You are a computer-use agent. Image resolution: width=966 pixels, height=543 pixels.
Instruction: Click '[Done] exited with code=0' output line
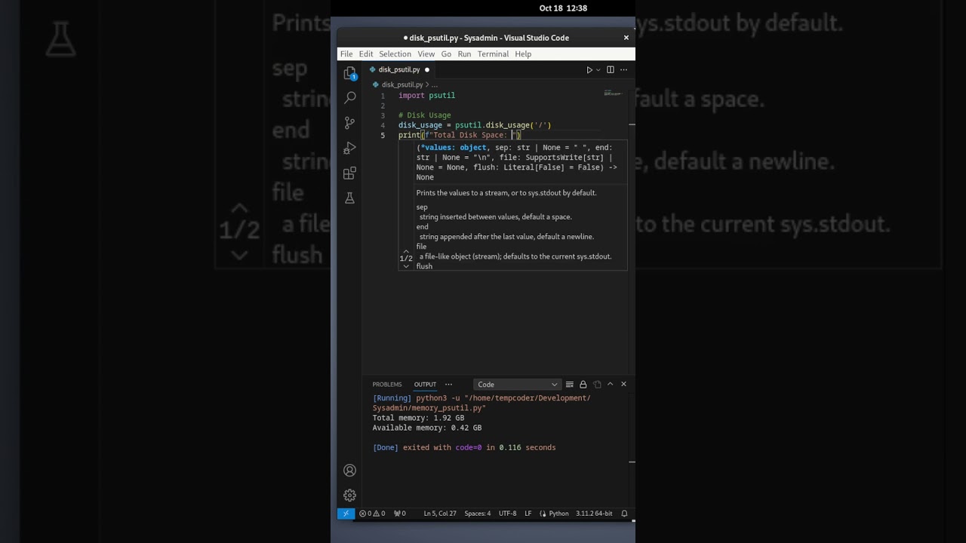tap(464, 447)
